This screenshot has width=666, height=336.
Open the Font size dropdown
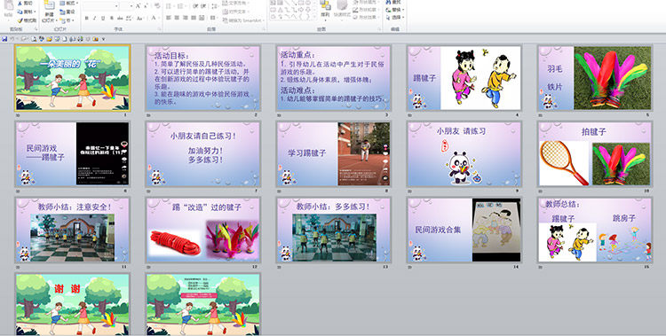(x=131, y=6)
